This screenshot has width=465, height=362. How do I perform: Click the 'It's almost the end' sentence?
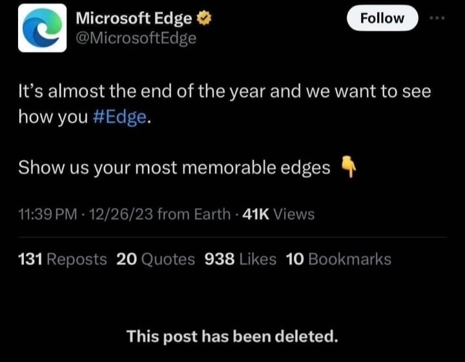[224, 91]
